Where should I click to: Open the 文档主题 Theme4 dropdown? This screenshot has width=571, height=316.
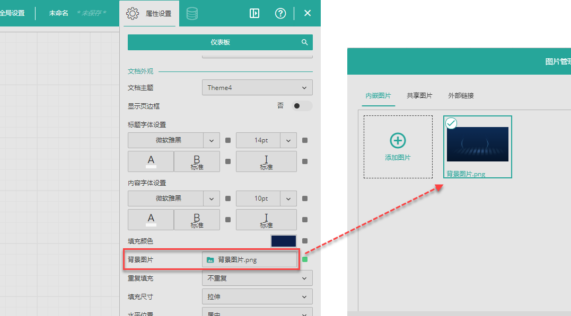pyautogui.click(x=257, y=88)
